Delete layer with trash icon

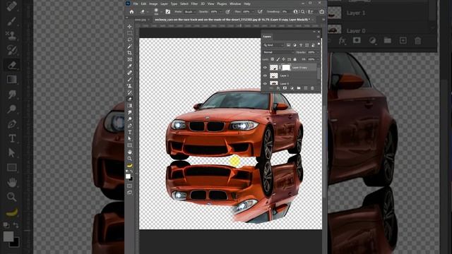click(312, 88)
